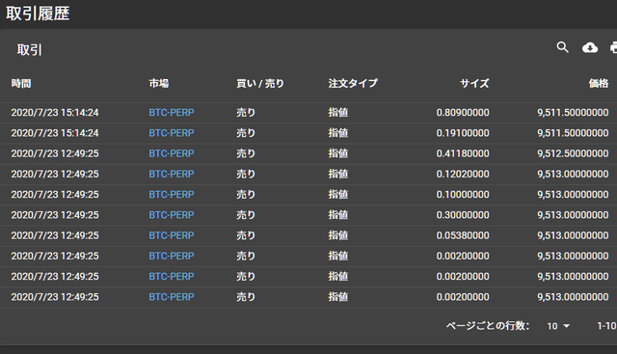Screen dimensions: 617x354
Task: Click 売り in the 0.05380000 row
Action: click(x=246, y=235)
